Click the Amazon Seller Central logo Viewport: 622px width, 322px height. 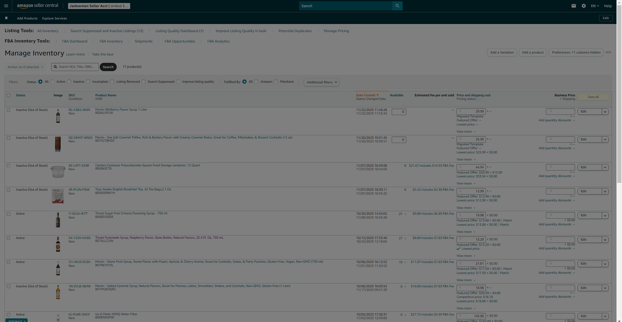pyautogui.click(x=38, y=6)
